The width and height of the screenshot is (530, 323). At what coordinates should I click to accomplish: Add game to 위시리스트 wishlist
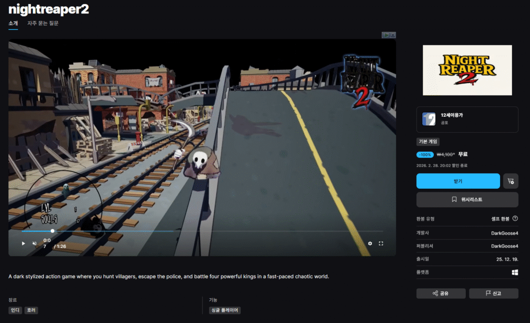click(x=467, y=199)
